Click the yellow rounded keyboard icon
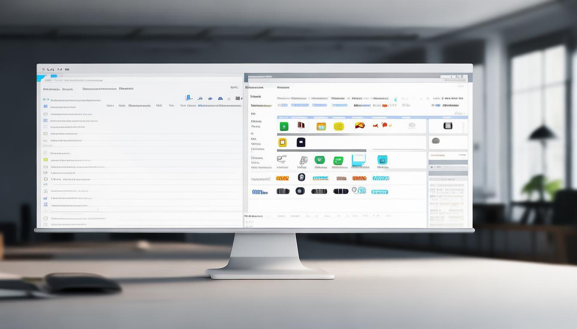Viewport: 577px width, 329px height. [x=339, y=126]
